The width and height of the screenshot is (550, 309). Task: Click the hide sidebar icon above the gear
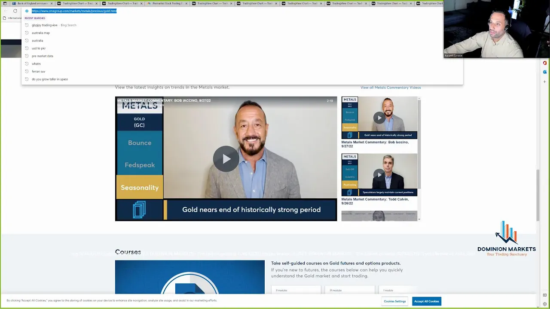(x=545, y=295)
